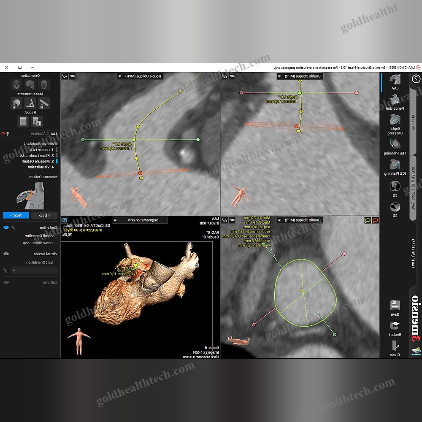Image resolution: width=422 pixels, height=422 pixels.
Task: Click the Slice Spacing: 0.3 mm label
Action: point(201,357)
